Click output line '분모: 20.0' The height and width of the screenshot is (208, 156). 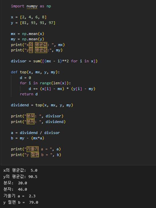pyautogui.click(x=15, y=183)
